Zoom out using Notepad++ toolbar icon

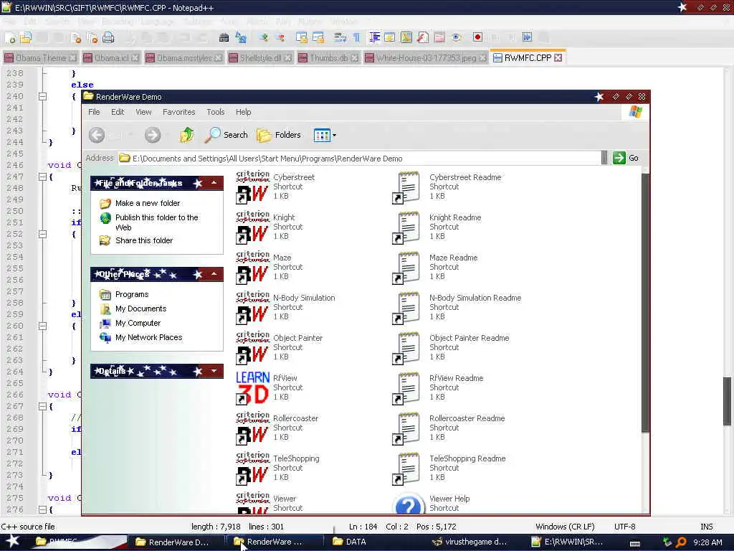point(280,37)
